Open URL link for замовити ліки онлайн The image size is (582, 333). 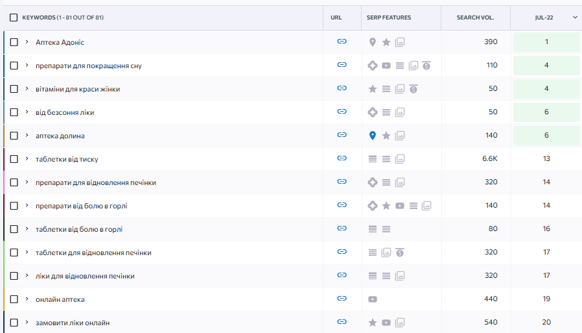tap(342, 322)
